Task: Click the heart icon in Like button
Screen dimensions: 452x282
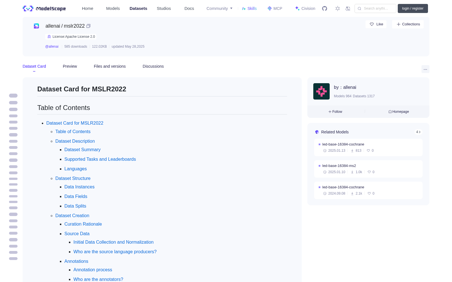Action: (x=372, y=24)
